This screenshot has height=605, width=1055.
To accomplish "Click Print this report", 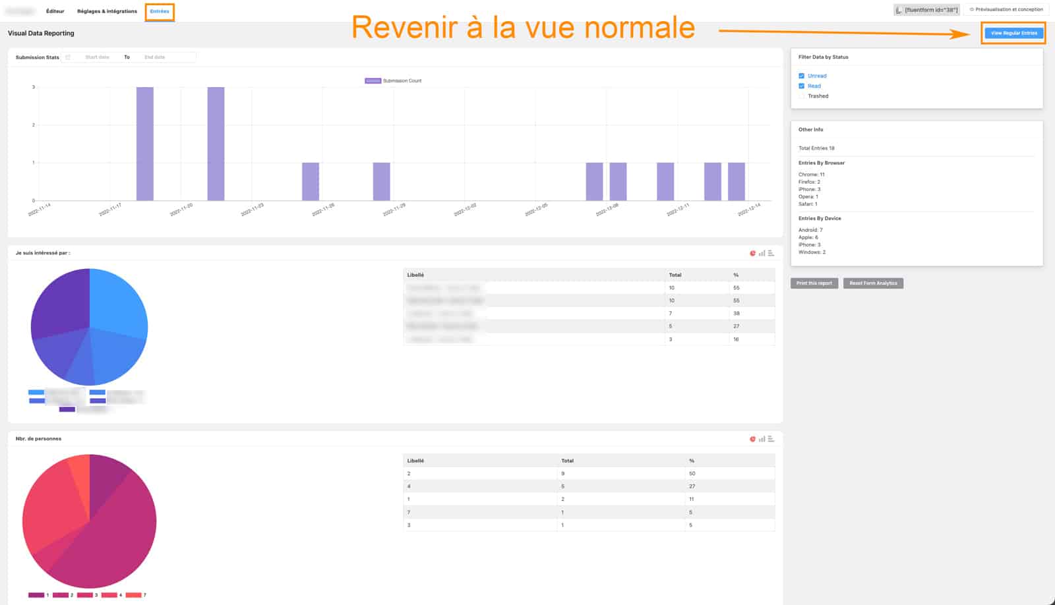I will click(814, 283).
